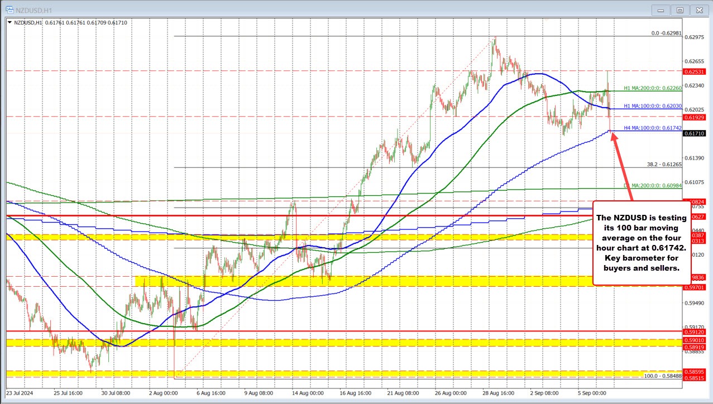Select the 0.61929 resistance price label

(x=693, y=118)
